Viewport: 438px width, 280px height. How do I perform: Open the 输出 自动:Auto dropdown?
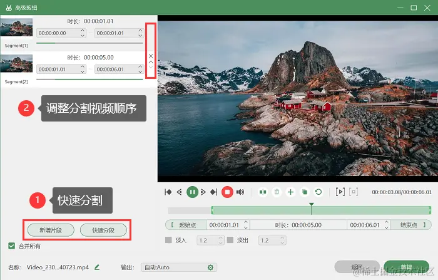(179, 267)
